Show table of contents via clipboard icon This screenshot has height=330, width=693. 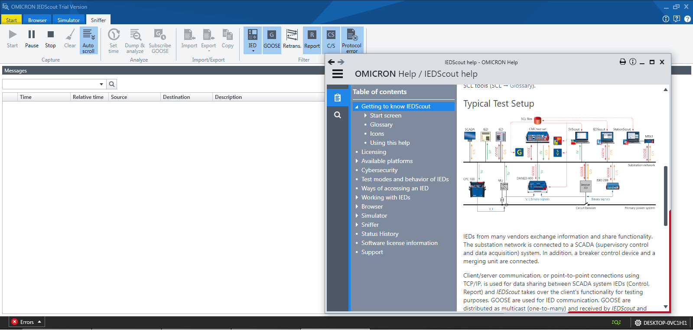(x=338, y=98)
